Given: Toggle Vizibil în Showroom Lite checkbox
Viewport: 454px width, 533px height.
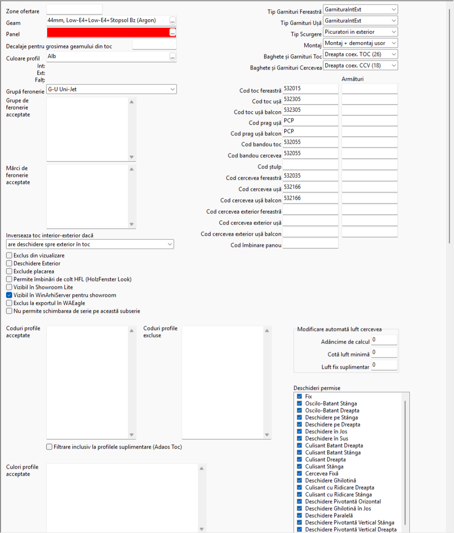Looking at the screenshot, I should pyautogui.click(x=9, y=287).
